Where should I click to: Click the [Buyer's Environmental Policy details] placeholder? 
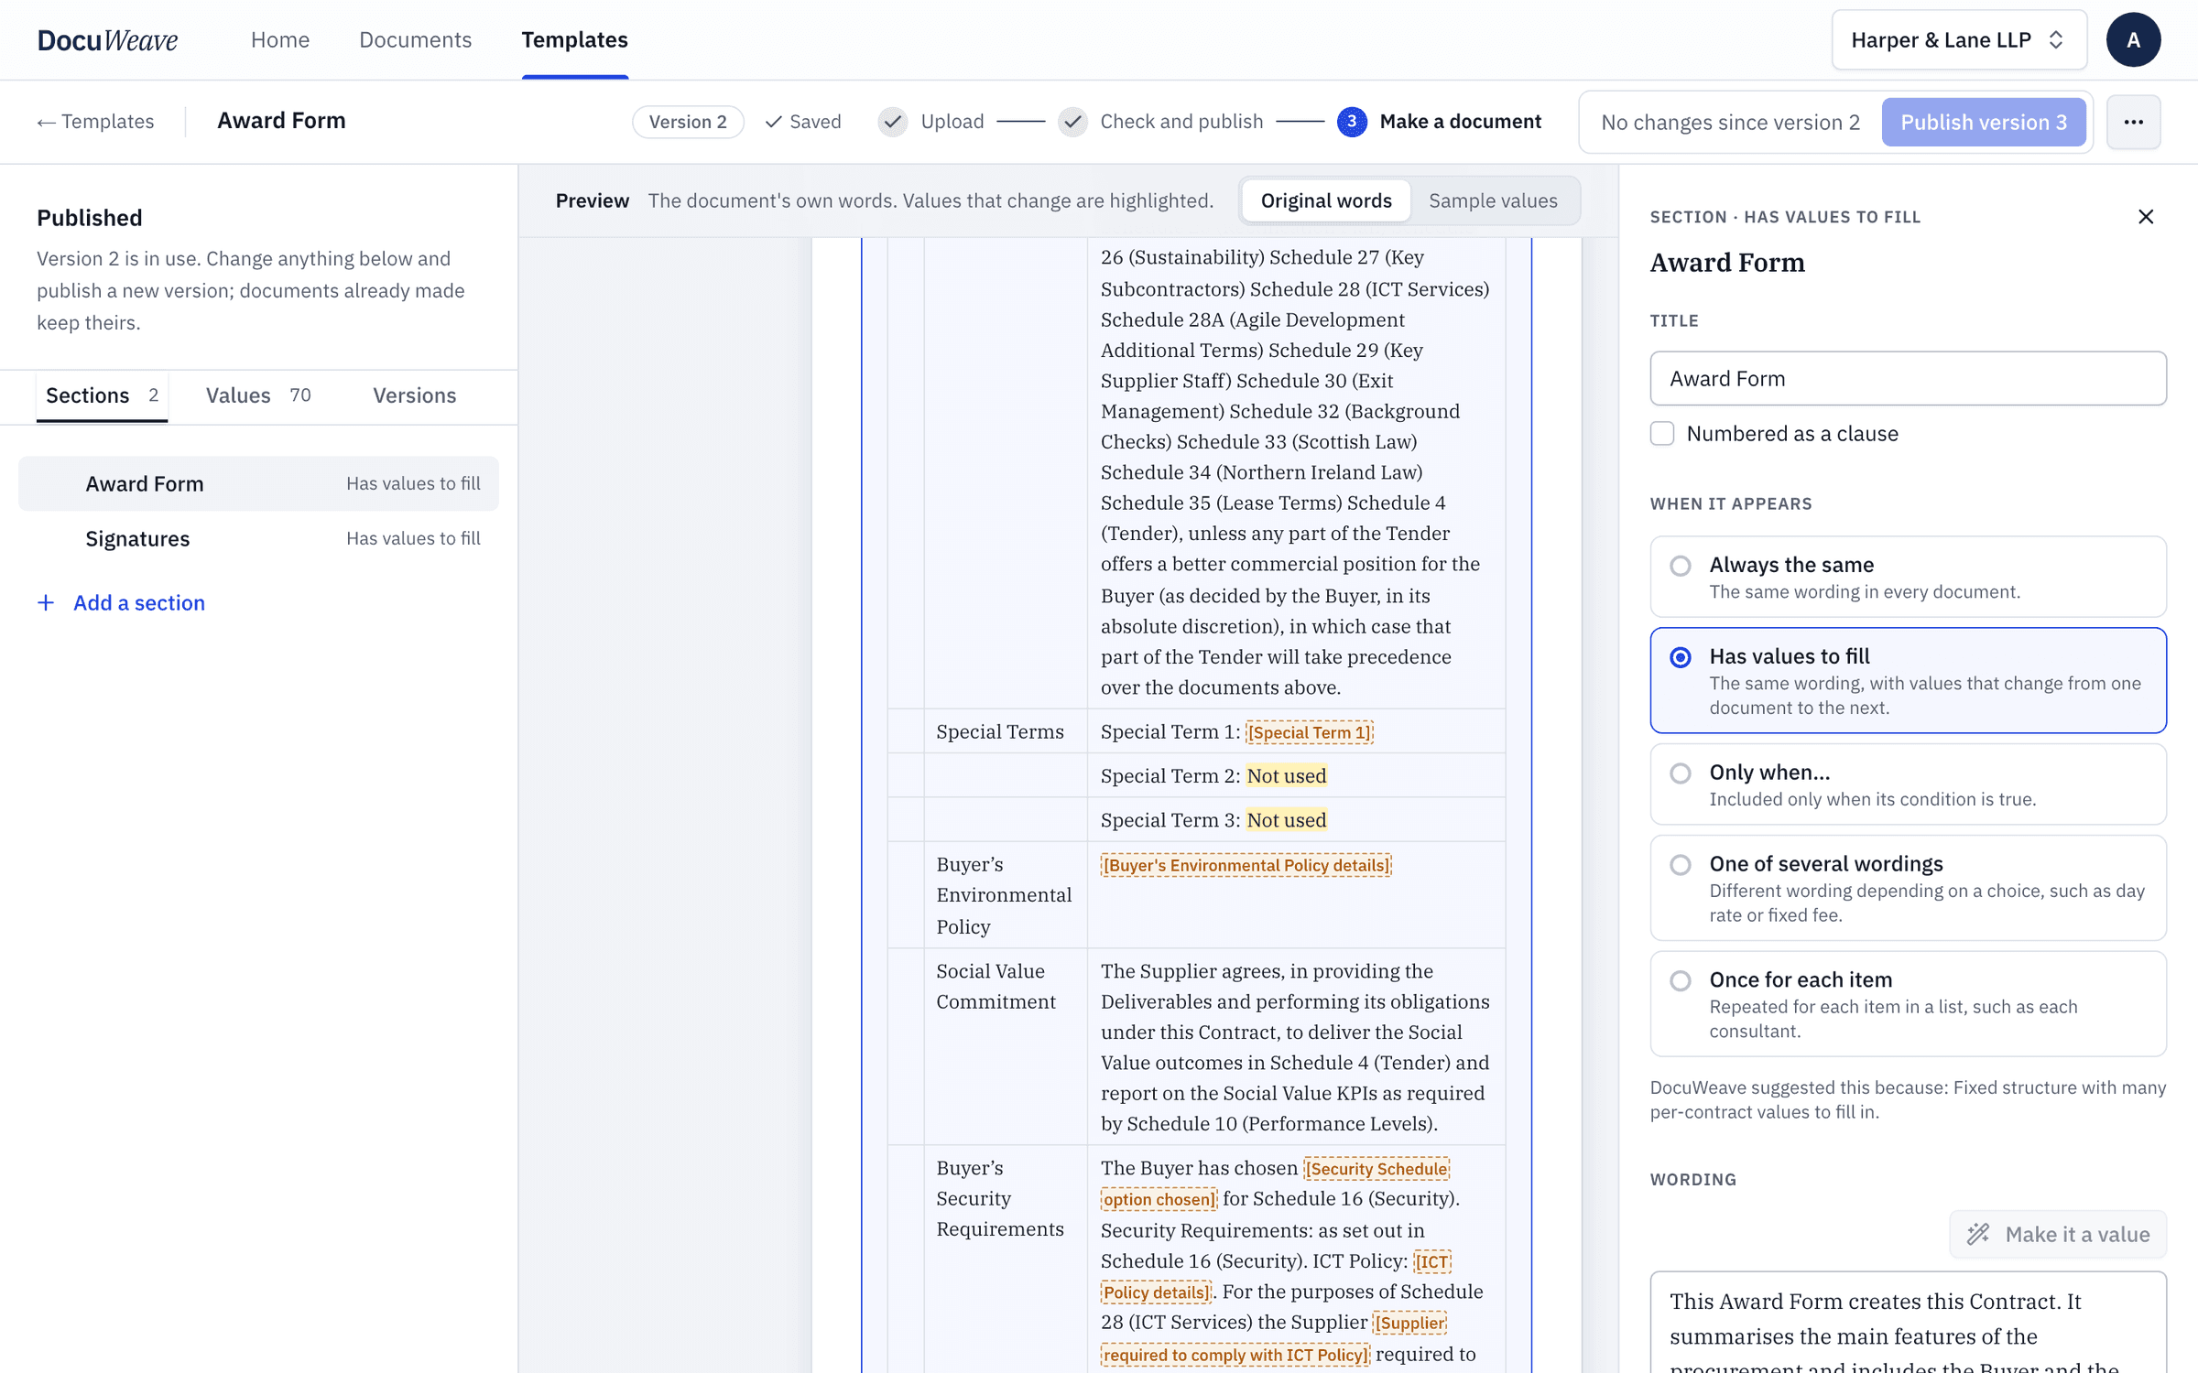[1246, 865]
